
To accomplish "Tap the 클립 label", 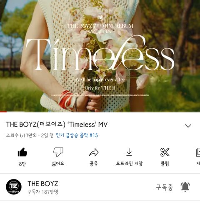I will pyautogui.click(x=165, y=164).
